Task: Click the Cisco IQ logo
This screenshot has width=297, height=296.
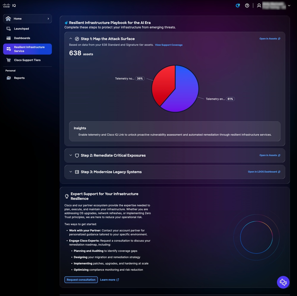Action: pyautogui.click(x=9, y=5)
